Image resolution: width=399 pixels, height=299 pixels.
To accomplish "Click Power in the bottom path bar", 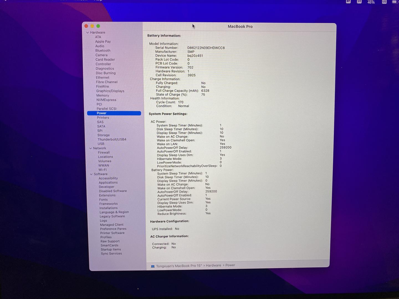I will tap(230, 265).
